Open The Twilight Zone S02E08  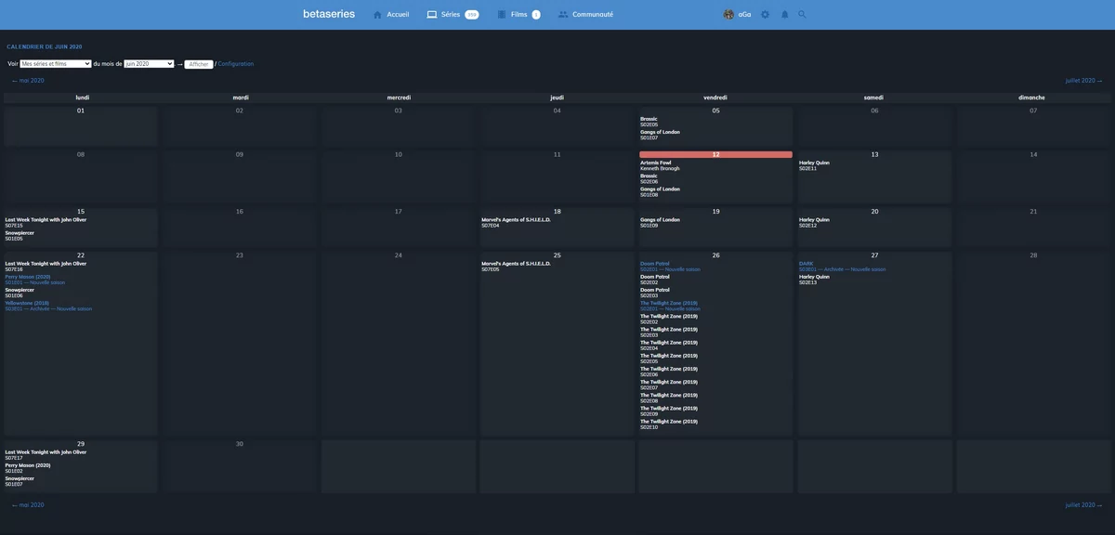(x=668, y=398)
